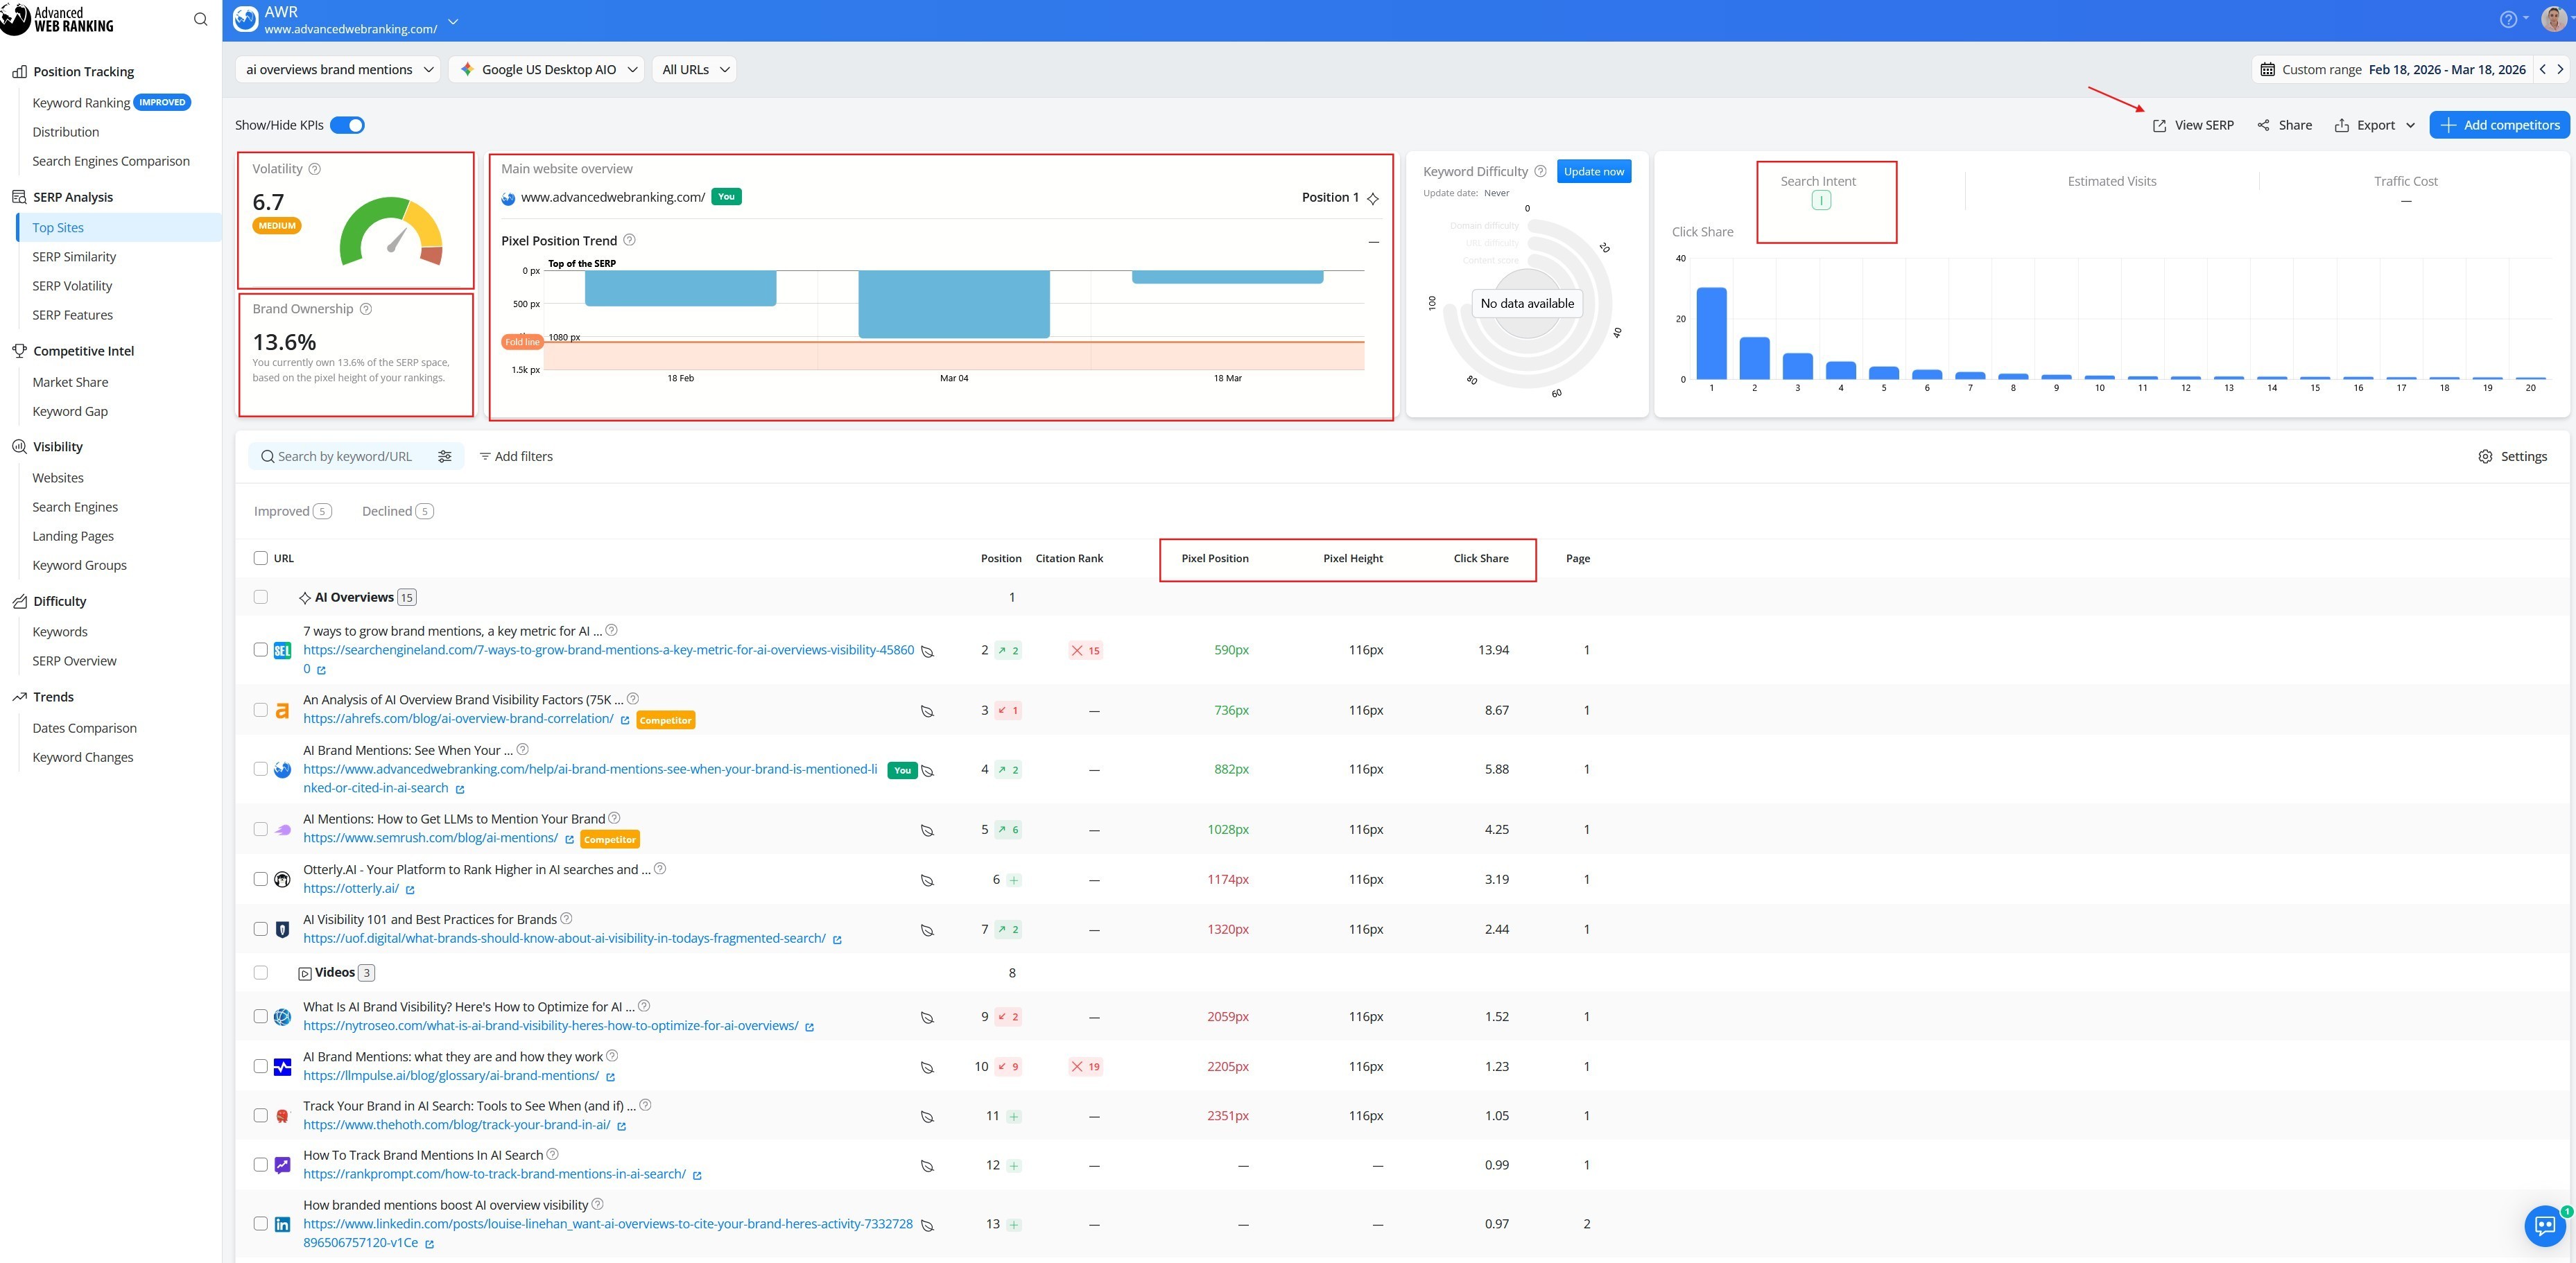
Task: Open the All URLs dropdown
Action: tap(694, 69)
